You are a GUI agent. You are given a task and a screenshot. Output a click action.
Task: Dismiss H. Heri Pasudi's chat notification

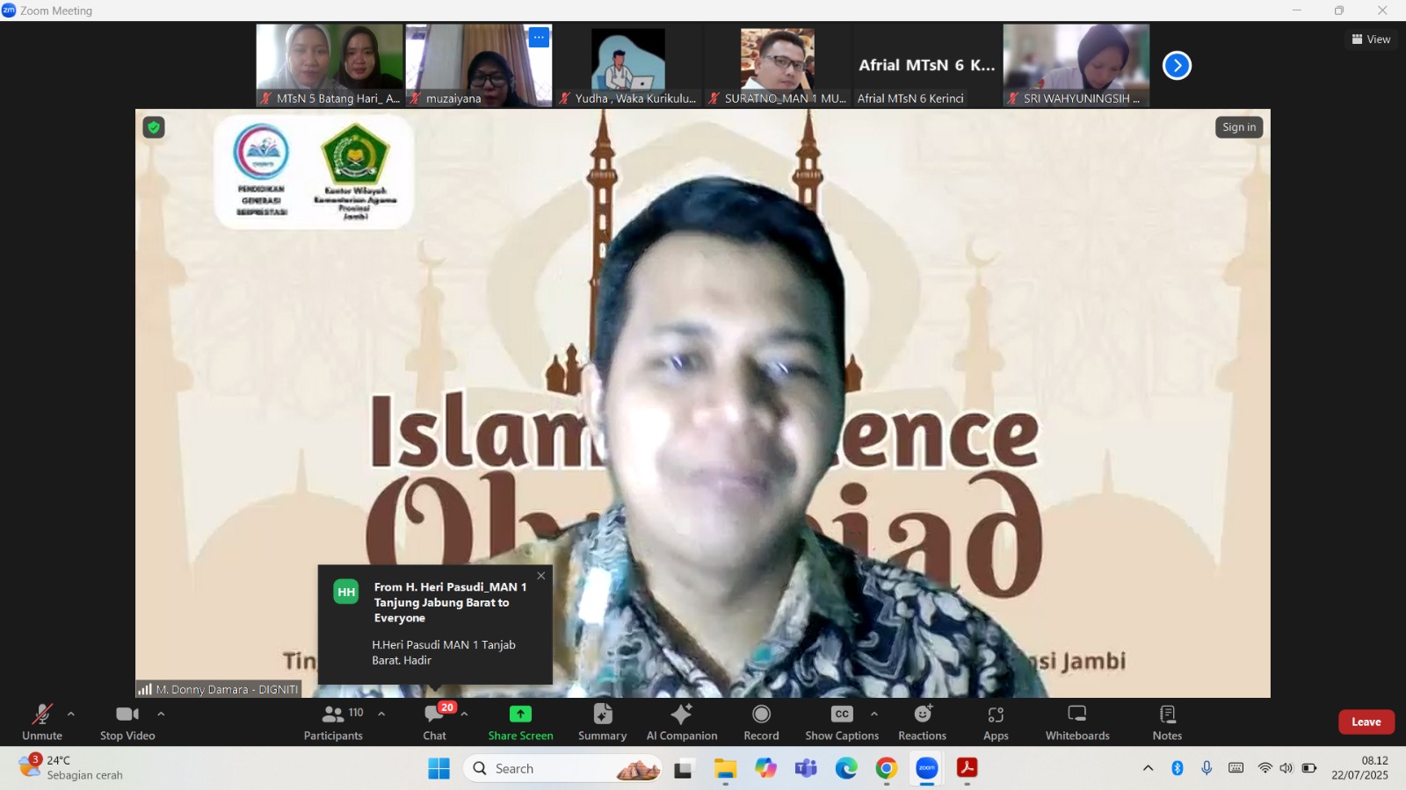[540, 576]
